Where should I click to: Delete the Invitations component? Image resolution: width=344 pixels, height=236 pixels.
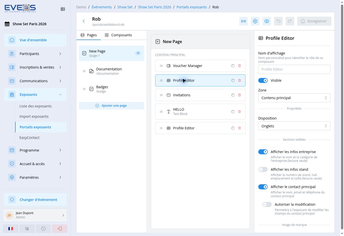tap(240, 95)
